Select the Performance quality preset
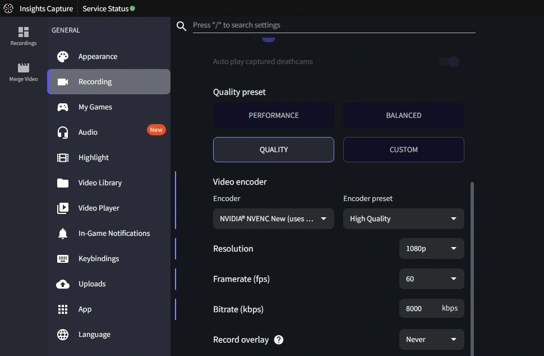 pos(273,115)
